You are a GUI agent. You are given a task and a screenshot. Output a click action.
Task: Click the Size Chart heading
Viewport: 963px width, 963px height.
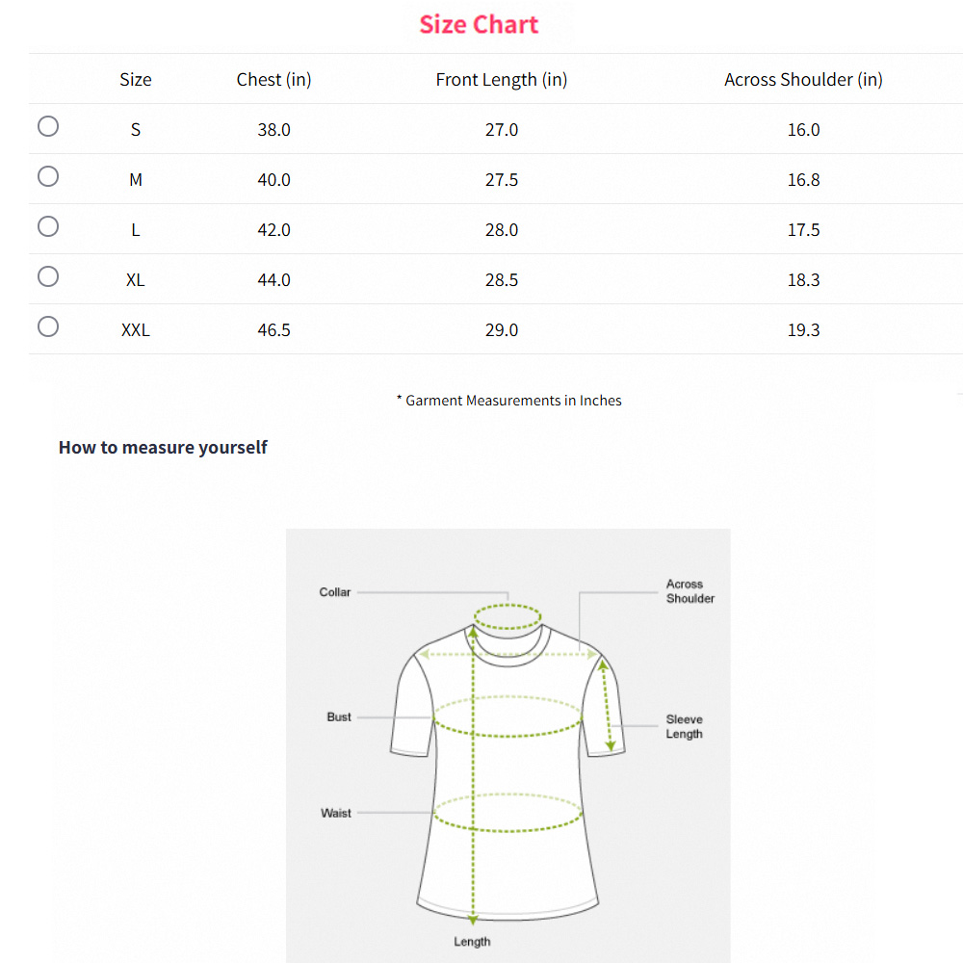coord(479,25)
